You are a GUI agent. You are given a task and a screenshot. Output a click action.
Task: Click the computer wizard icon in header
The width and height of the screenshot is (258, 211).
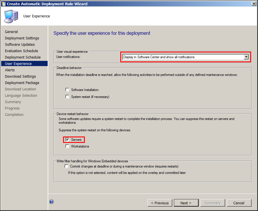pyautogui.click(x=11, y=17)
